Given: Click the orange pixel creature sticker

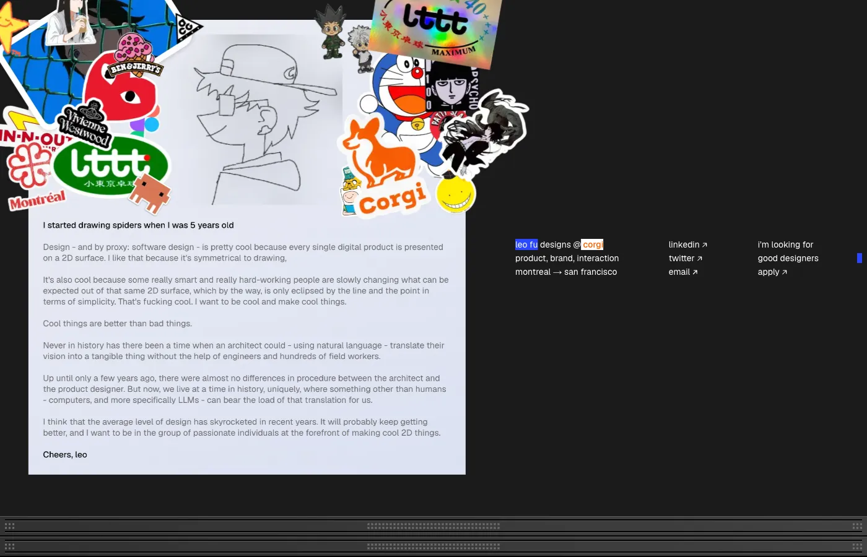Looking at the screenshot, I should click(150, 193).
